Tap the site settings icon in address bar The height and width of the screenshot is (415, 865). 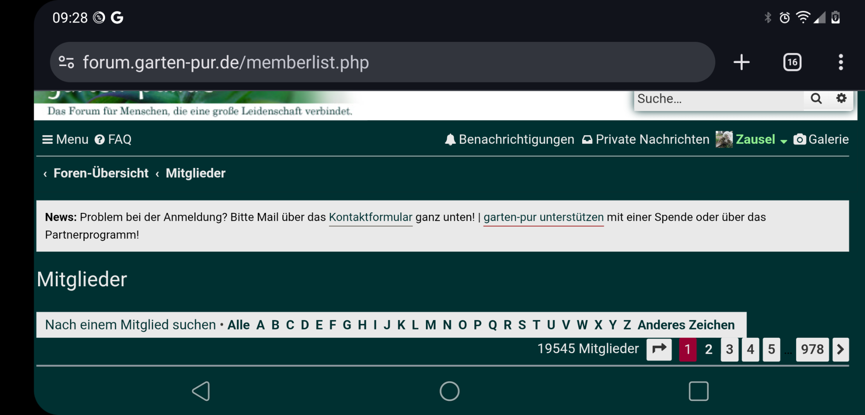tap(66, 62)
